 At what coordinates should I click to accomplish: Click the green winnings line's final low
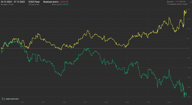pyautogui.click(x=184, y=97)
